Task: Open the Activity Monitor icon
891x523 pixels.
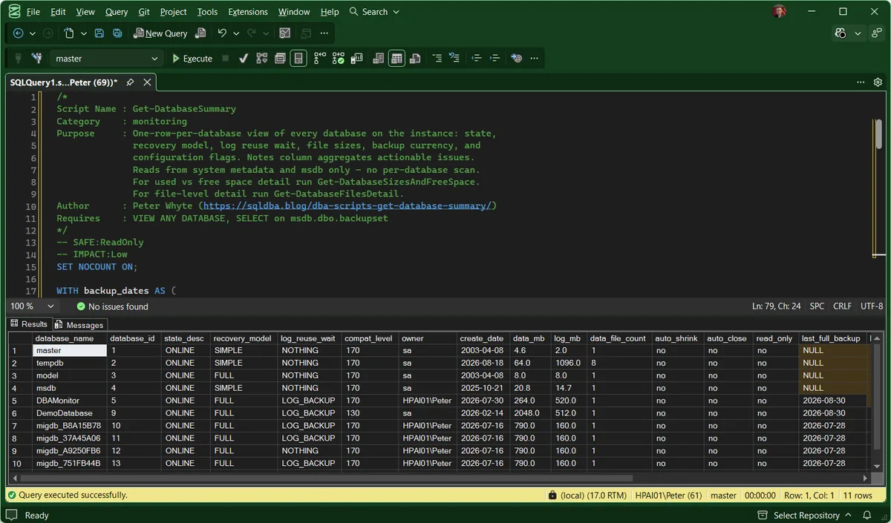Action: [x=285, y=33]
